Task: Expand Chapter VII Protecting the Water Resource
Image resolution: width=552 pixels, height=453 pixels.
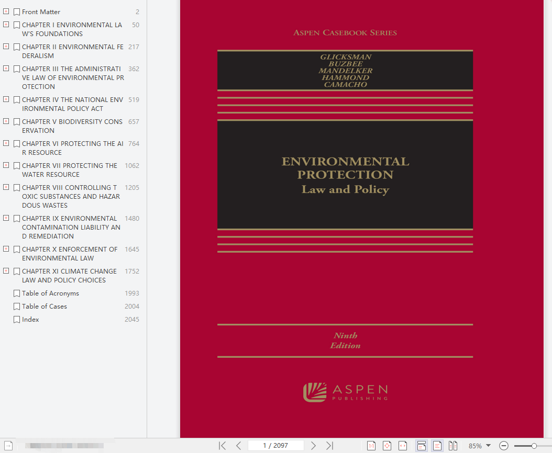Action: (x=6, y=165)
